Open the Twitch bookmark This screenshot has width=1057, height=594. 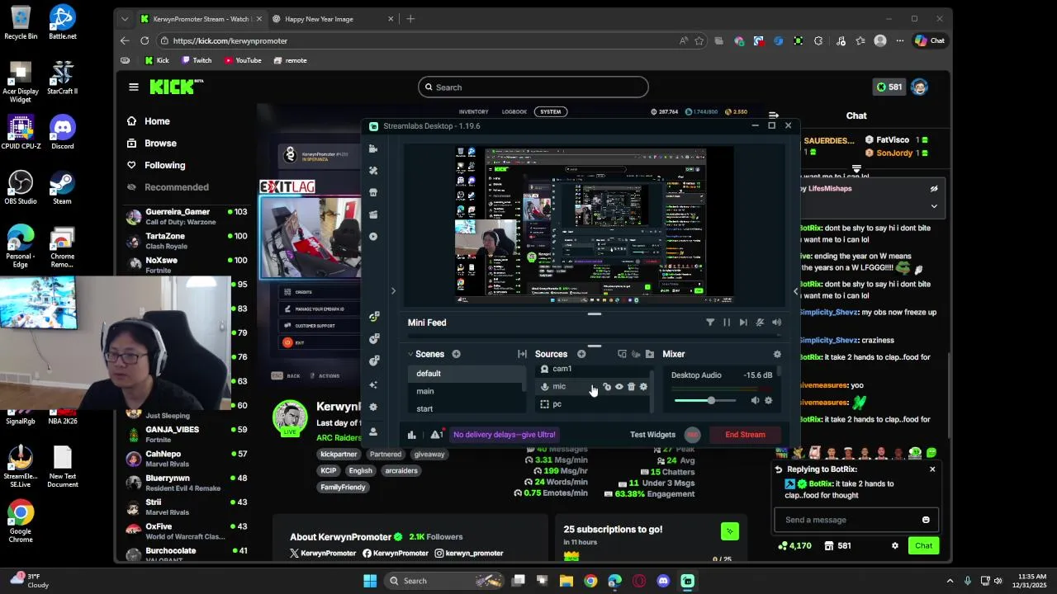197,60
